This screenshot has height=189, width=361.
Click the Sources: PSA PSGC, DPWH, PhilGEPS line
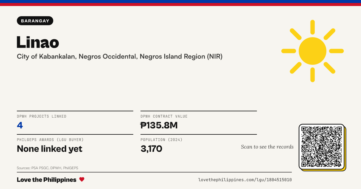click(48, 168)
